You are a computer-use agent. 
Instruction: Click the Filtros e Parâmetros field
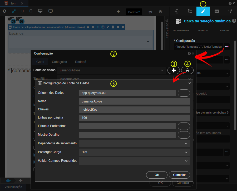tap(127, 126)
